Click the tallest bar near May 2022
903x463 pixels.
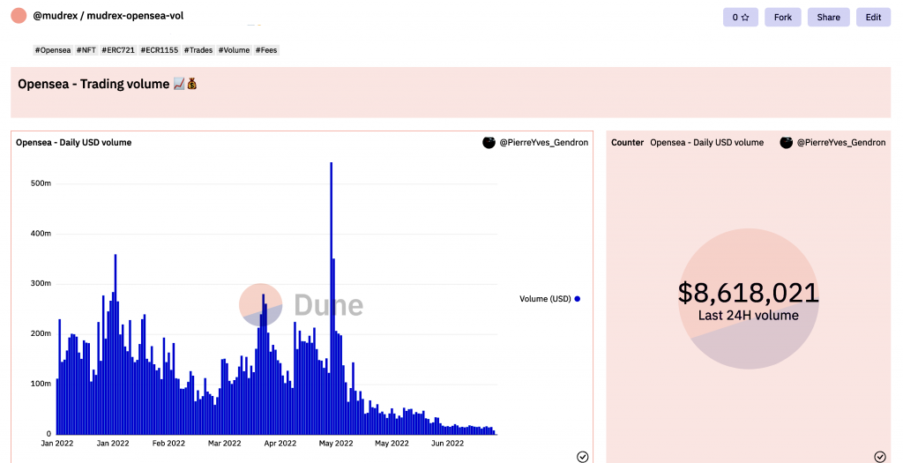pos(332,298)
